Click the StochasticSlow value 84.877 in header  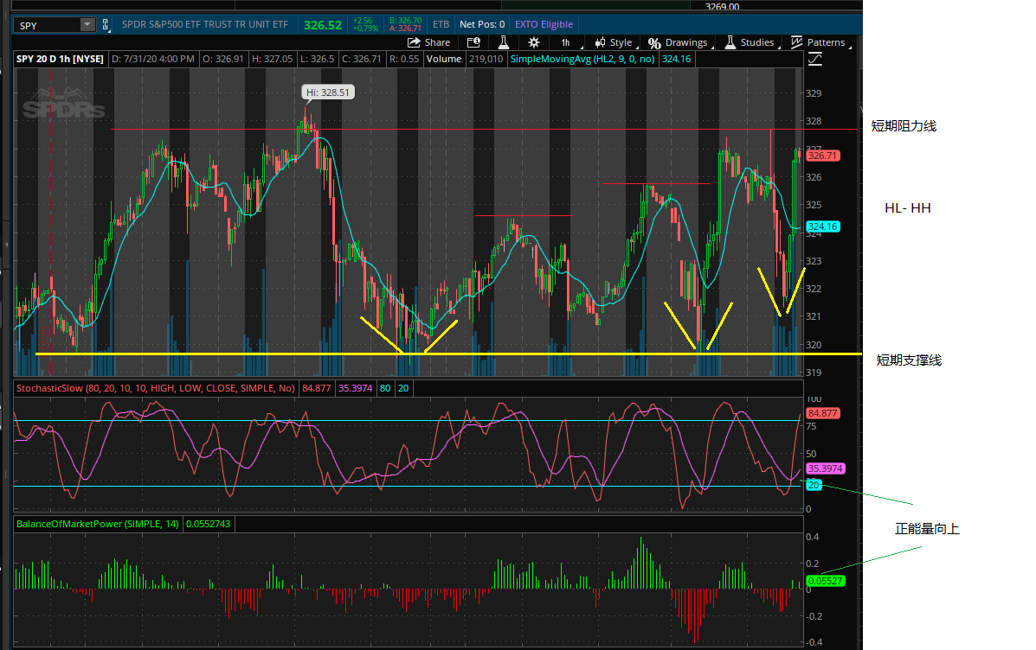317,388
